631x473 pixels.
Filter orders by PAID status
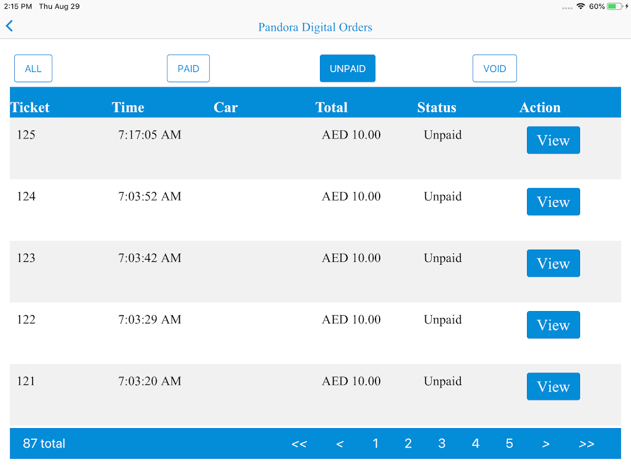point(188,69)
